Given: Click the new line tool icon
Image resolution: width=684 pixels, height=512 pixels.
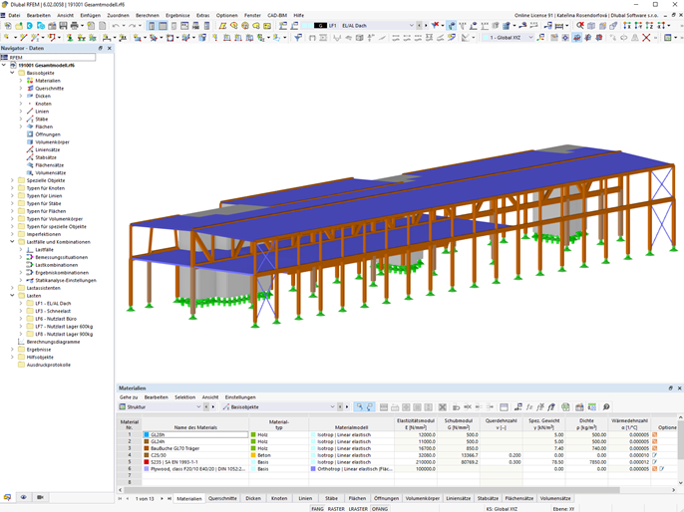Looking at the screenshot, I should tap(24, 38).
